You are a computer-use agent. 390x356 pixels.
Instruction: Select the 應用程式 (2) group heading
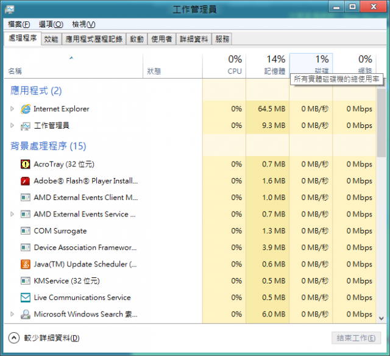36,91
